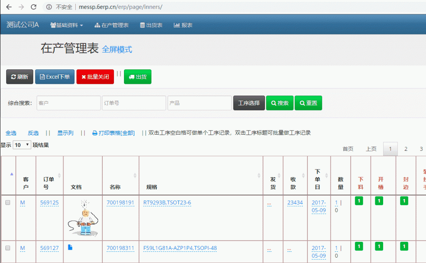Screen dimensions: 426x263
Task: Click the browser back arrow
Action: pyautogui.click(x=9, y=7)
